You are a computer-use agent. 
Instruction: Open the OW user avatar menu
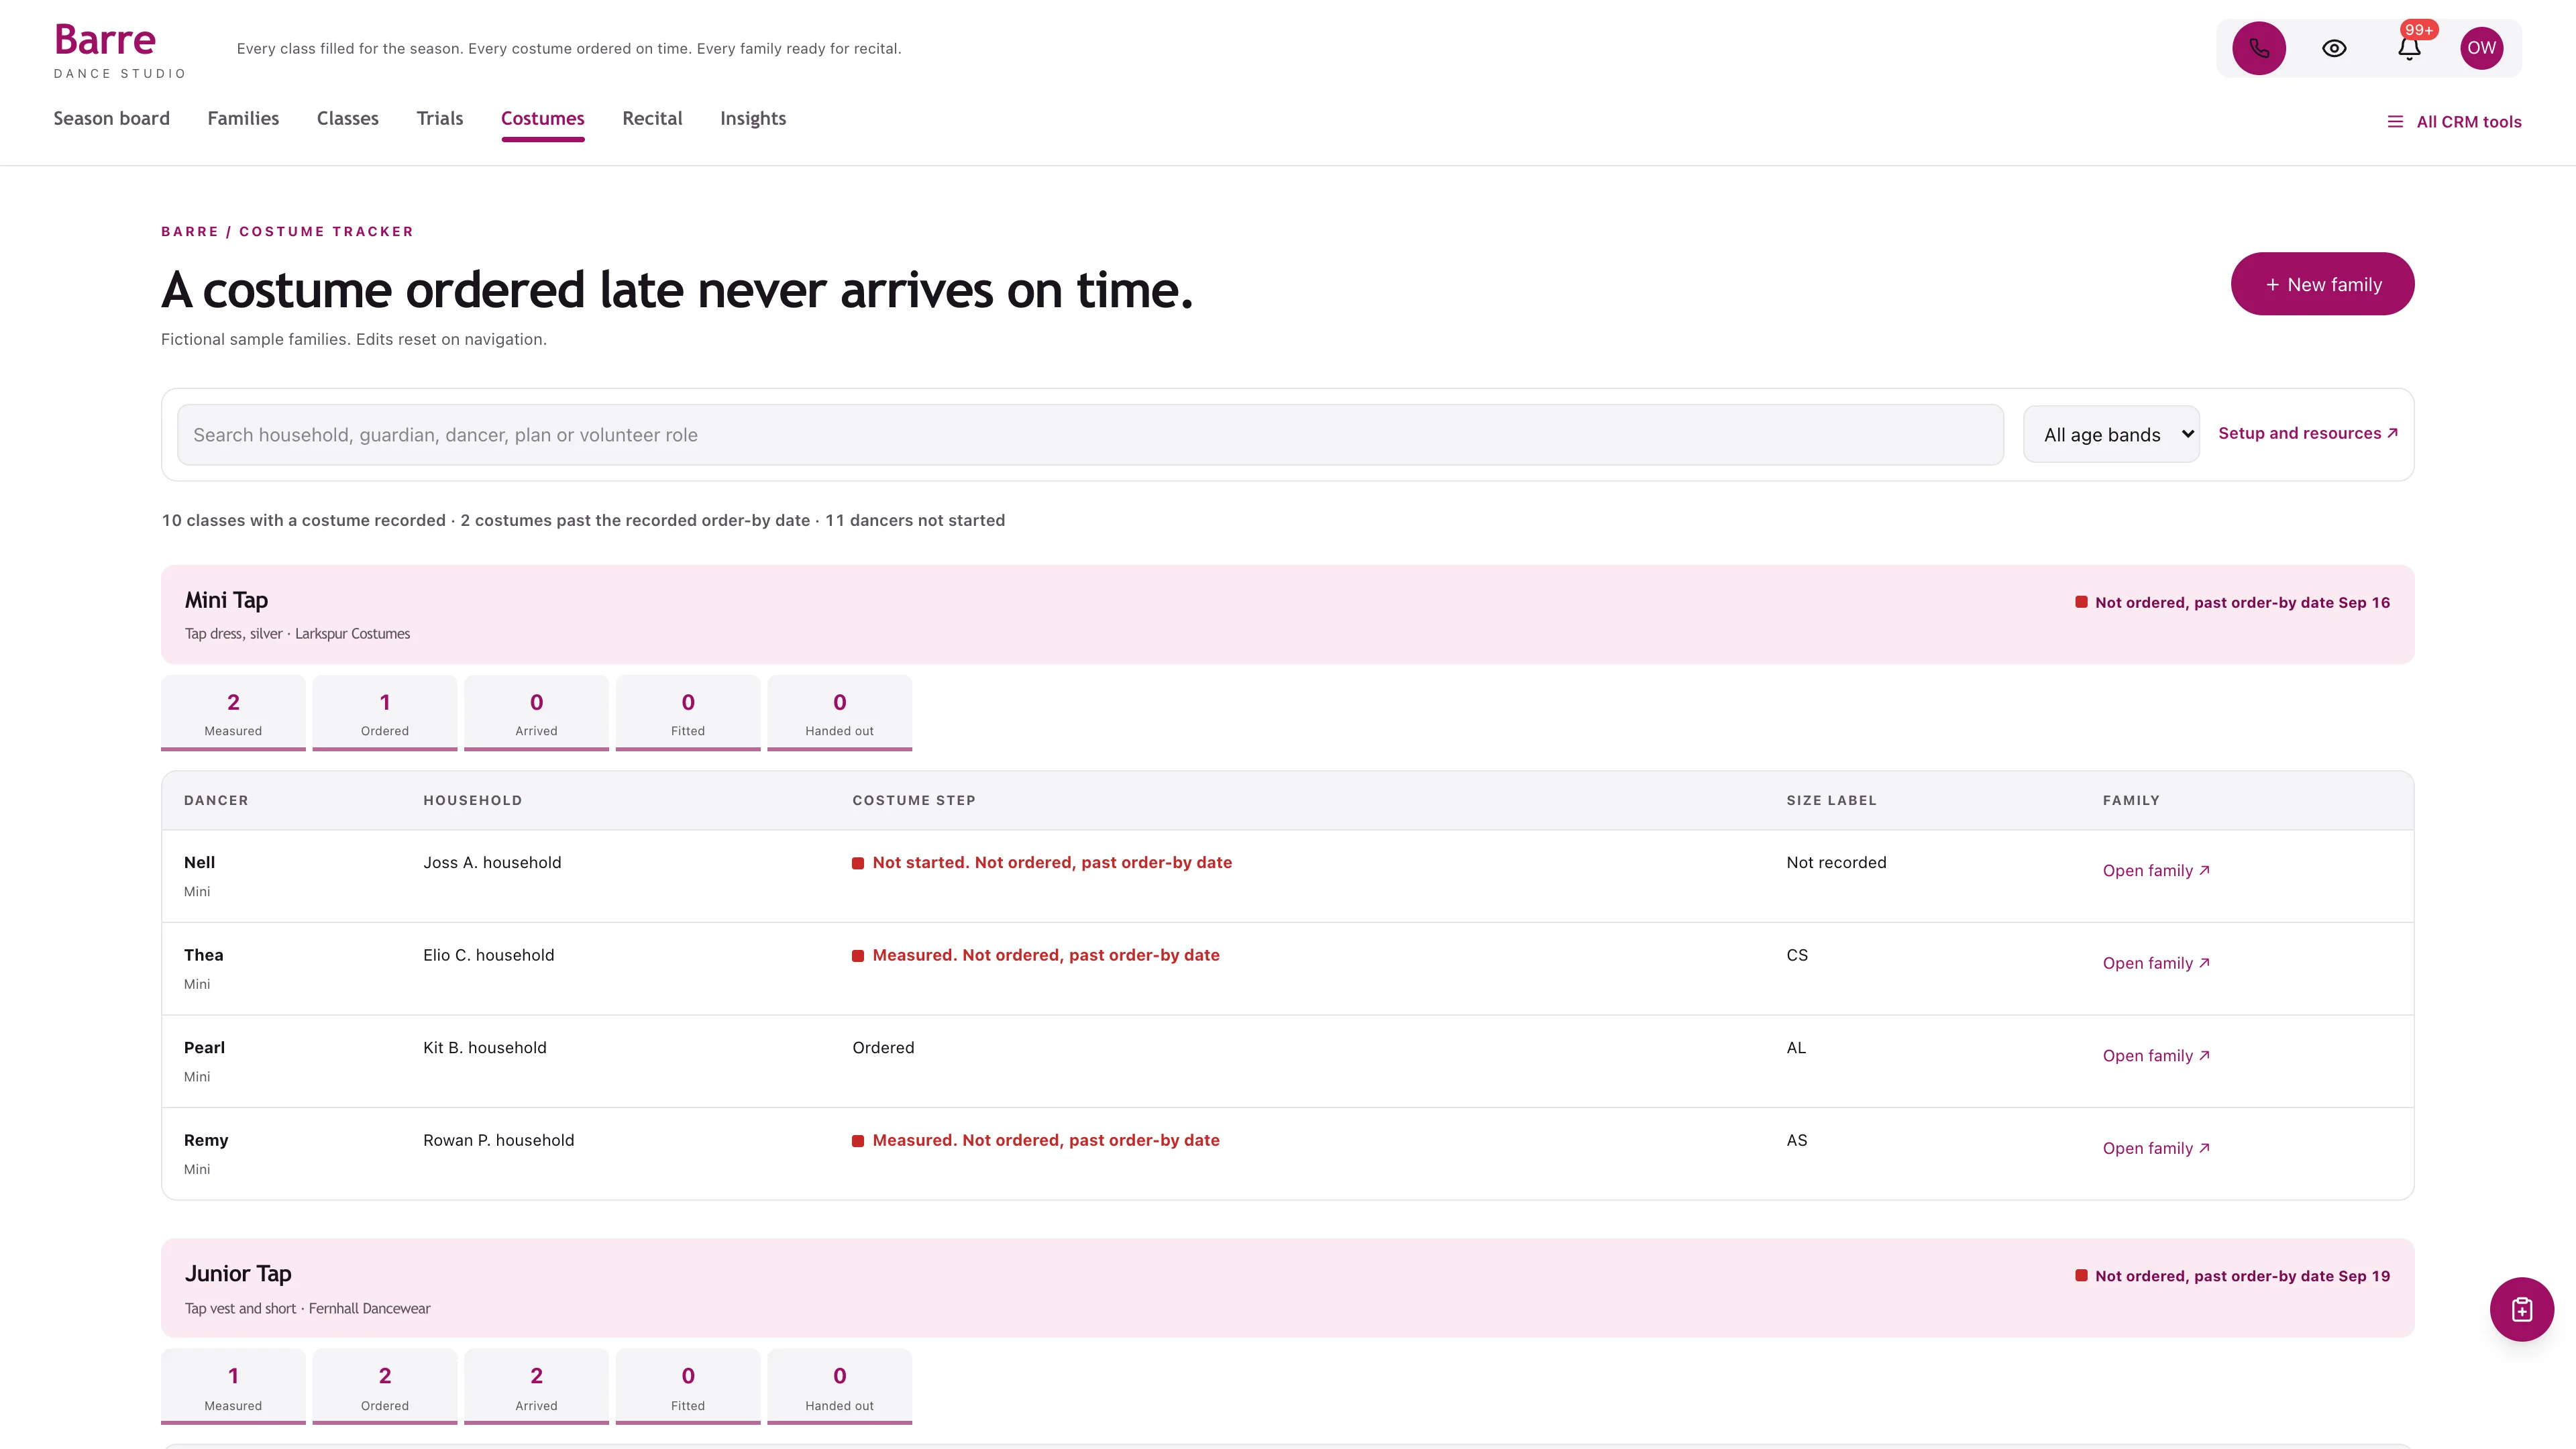[x=2481, y=48]
